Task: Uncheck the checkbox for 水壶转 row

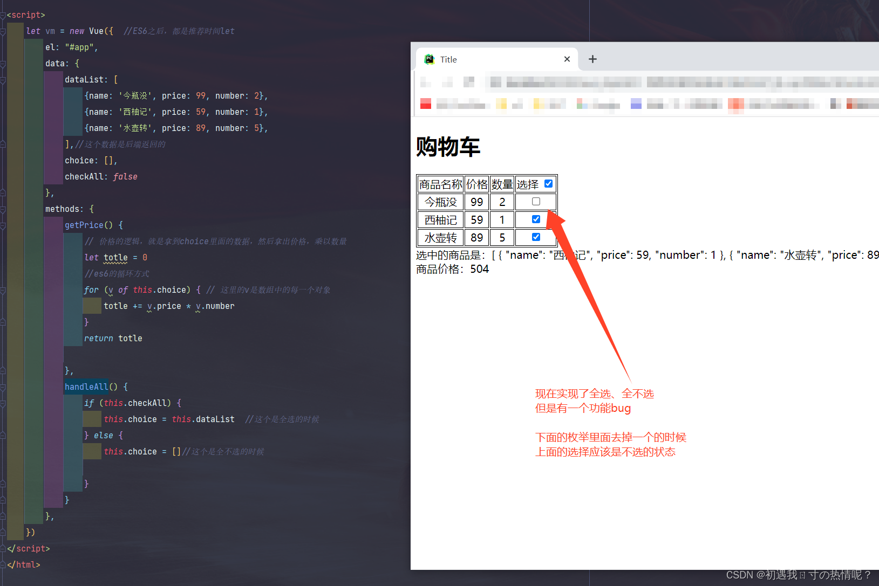Action: coord(536,237)
